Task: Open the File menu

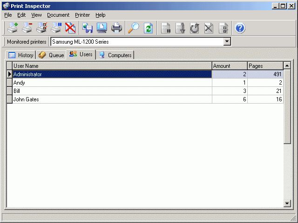Action: click(x=8, y=15)
